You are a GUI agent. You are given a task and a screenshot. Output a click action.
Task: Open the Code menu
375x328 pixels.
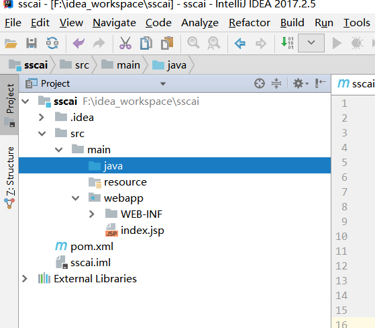pos(158,23)
